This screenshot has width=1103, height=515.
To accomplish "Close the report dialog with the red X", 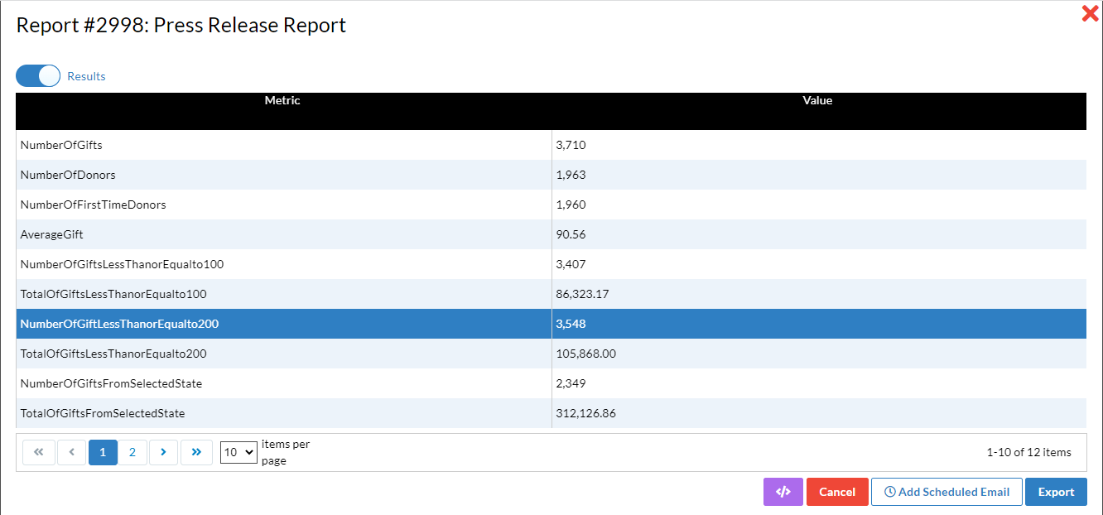I will [x=1090, y=13].
